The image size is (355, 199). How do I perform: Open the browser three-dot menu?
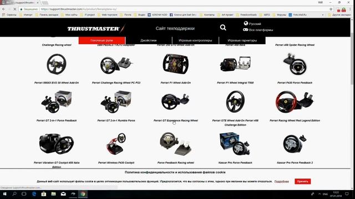350,9
